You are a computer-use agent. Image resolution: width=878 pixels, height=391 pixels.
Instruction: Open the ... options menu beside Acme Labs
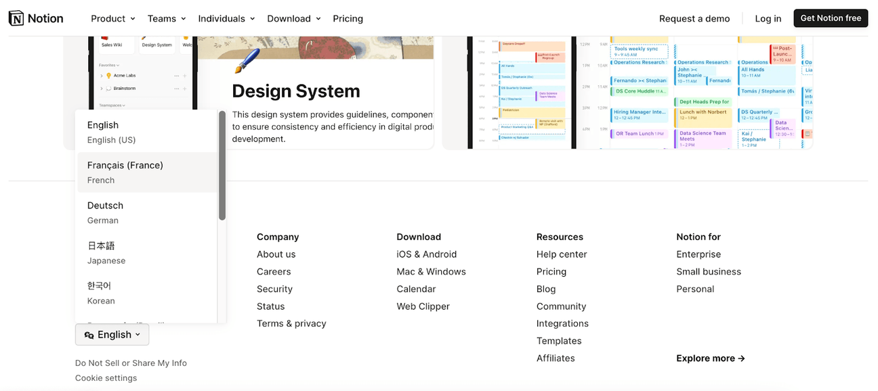point(176,76)
